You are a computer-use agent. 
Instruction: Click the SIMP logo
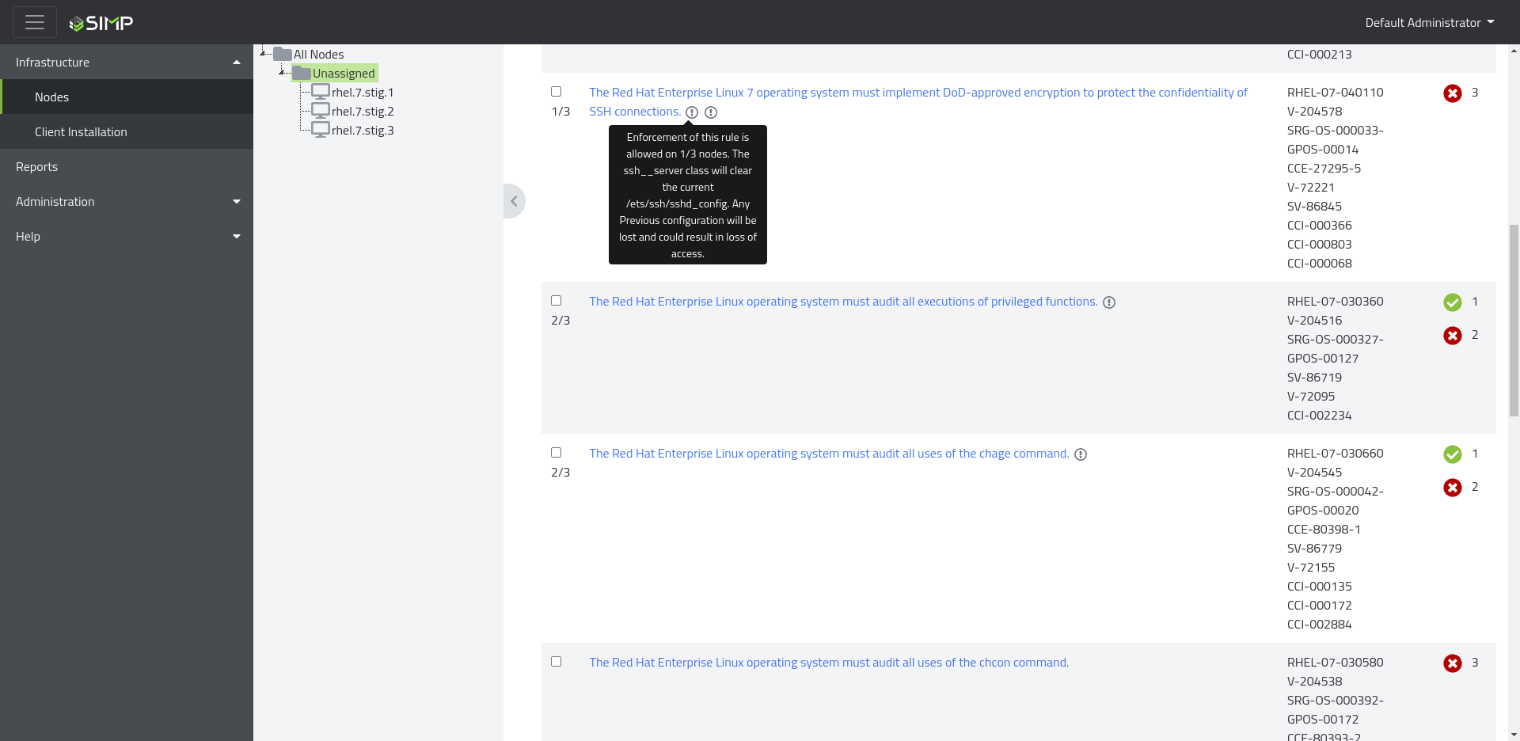tap(101, 23)
